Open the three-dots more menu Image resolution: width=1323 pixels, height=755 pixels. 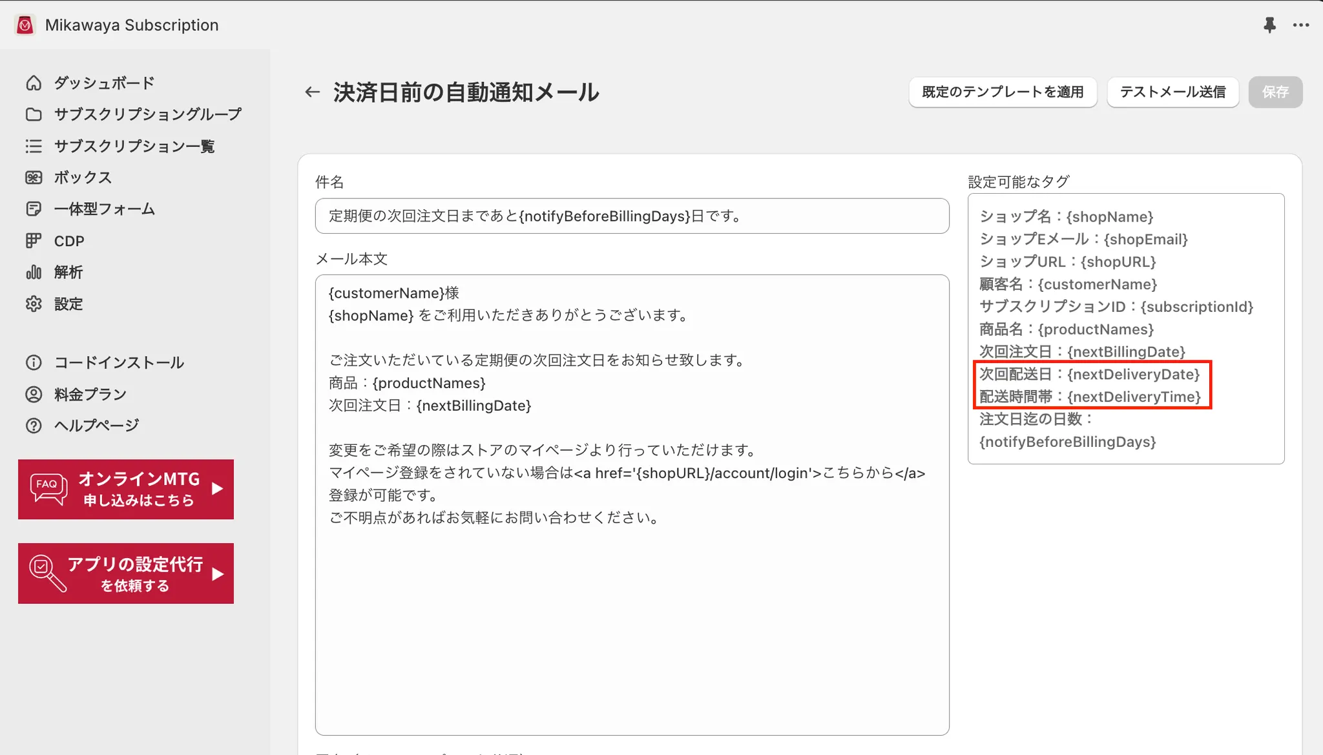coord(1301,25)
